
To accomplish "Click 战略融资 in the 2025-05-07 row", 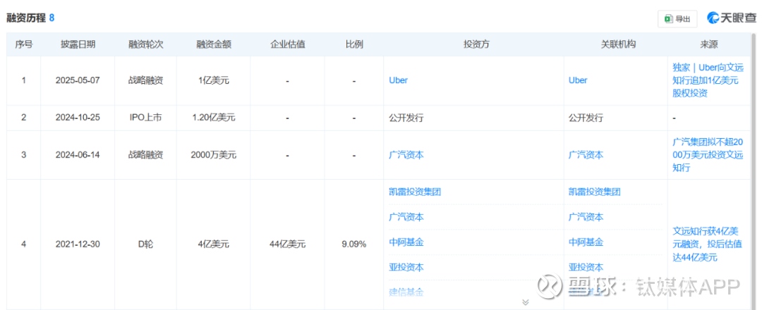I will pyautogui.click(x=146, y=80).
